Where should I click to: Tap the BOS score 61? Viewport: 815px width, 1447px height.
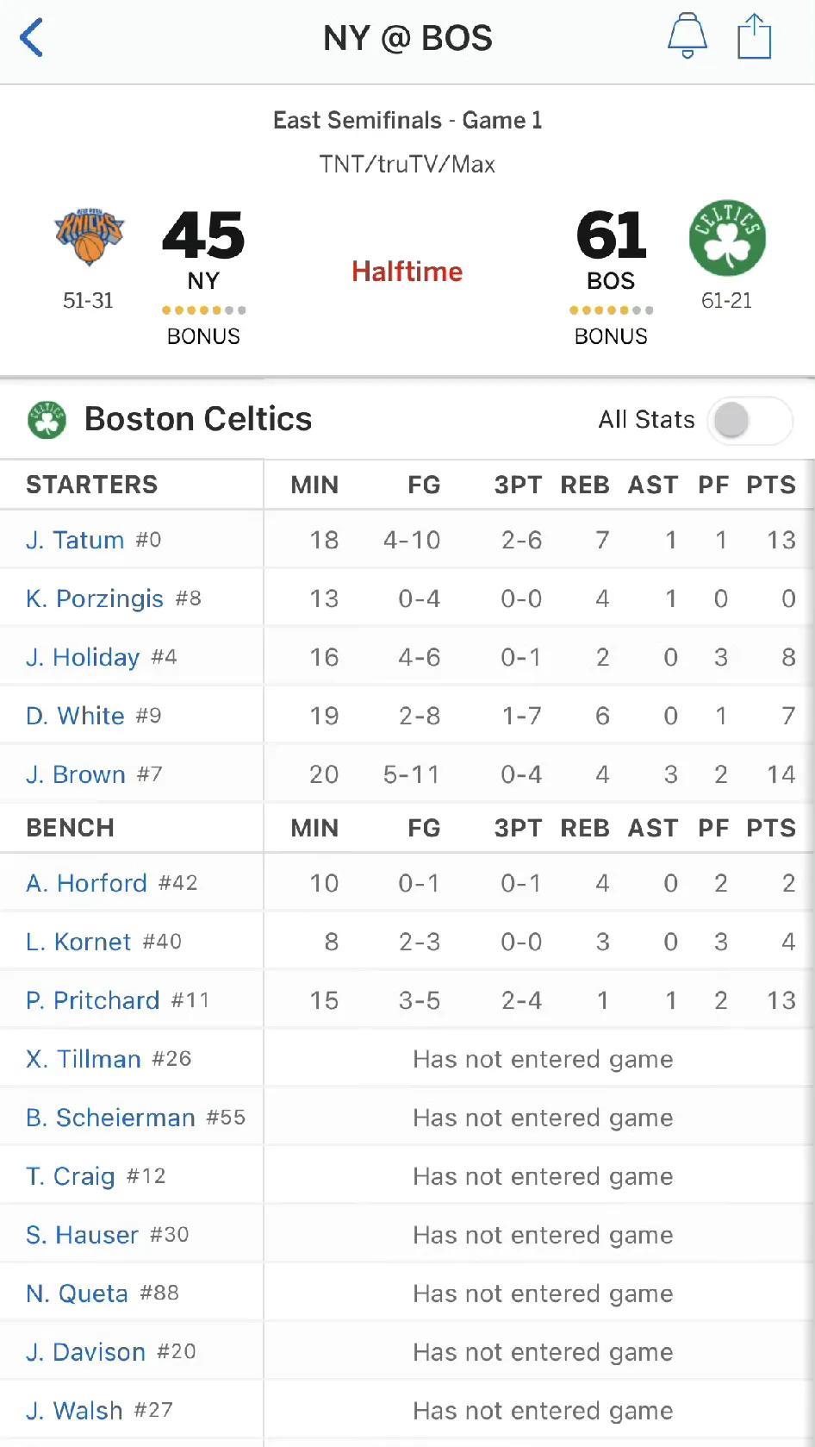coord(611,235)
